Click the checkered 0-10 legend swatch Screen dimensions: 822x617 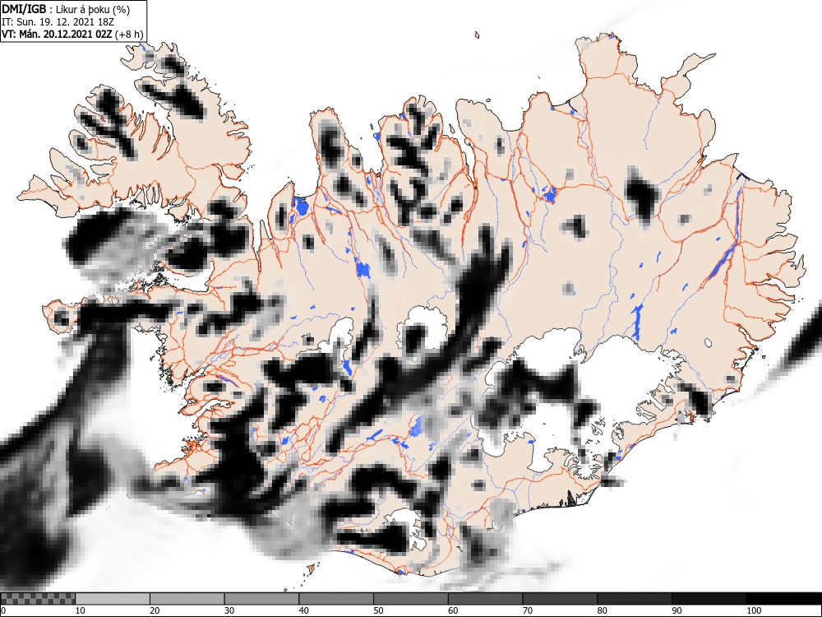[x=38, y=599]
